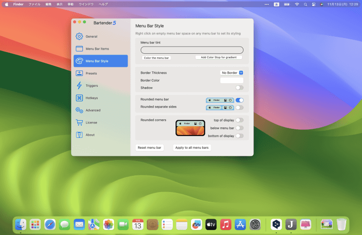
Task: Open the Apple menu
Action: (x=7, y=5)
